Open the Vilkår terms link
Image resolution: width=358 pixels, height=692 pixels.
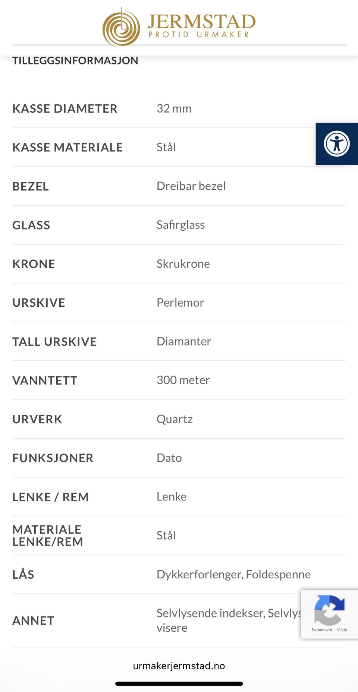point(342,630)
